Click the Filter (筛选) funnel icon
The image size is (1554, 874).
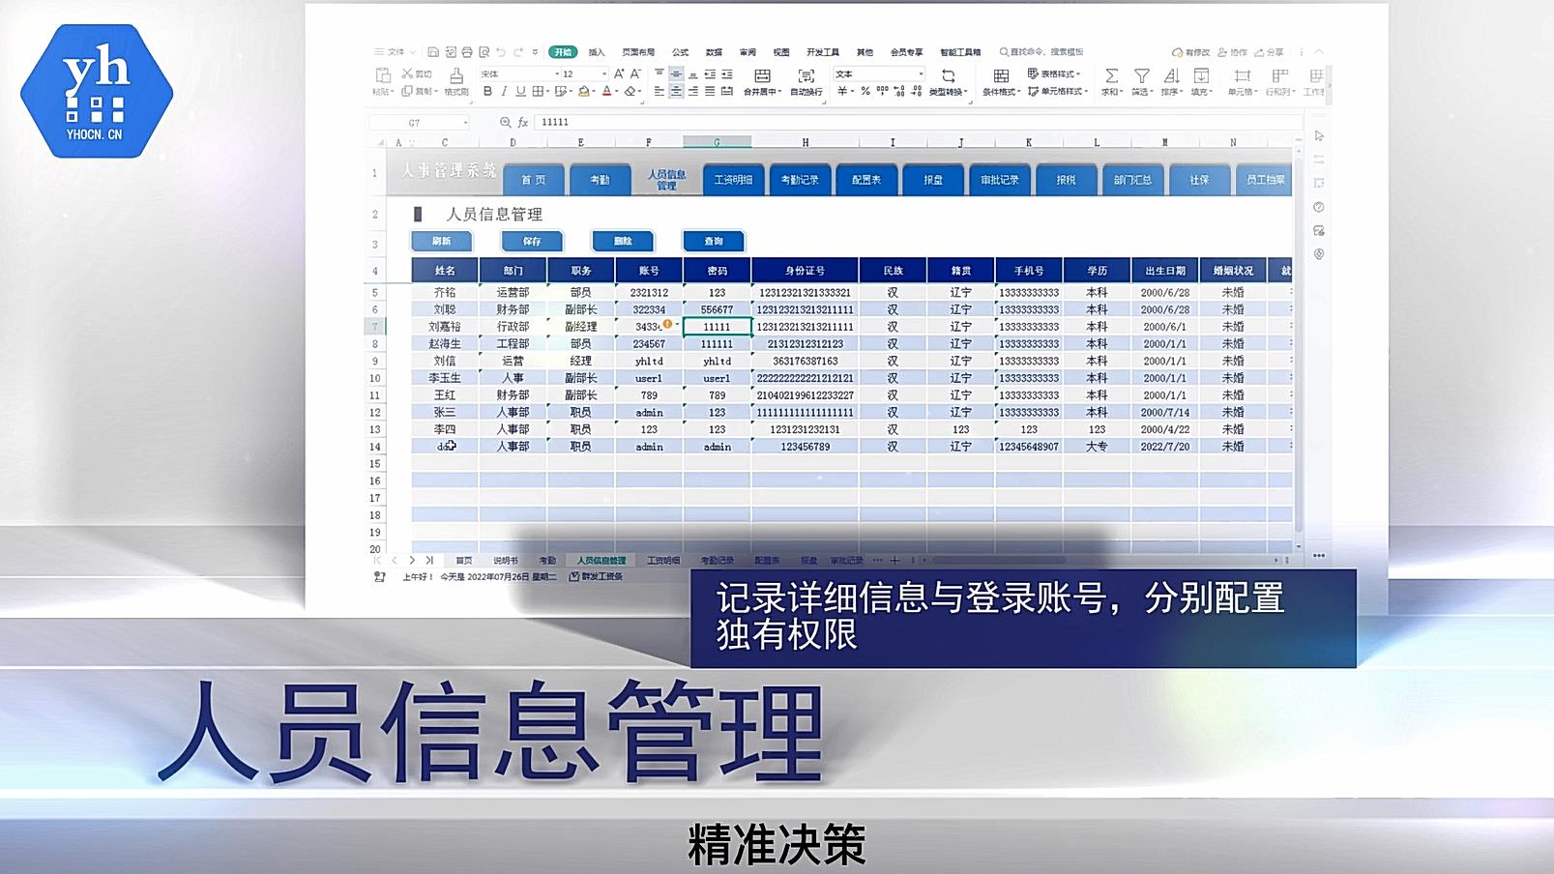[1141, 76]
